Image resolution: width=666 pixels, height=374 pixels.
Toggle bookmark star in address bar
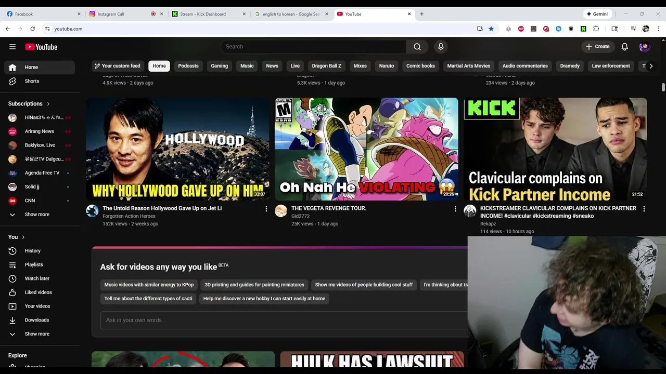click(x=491, y=29)
